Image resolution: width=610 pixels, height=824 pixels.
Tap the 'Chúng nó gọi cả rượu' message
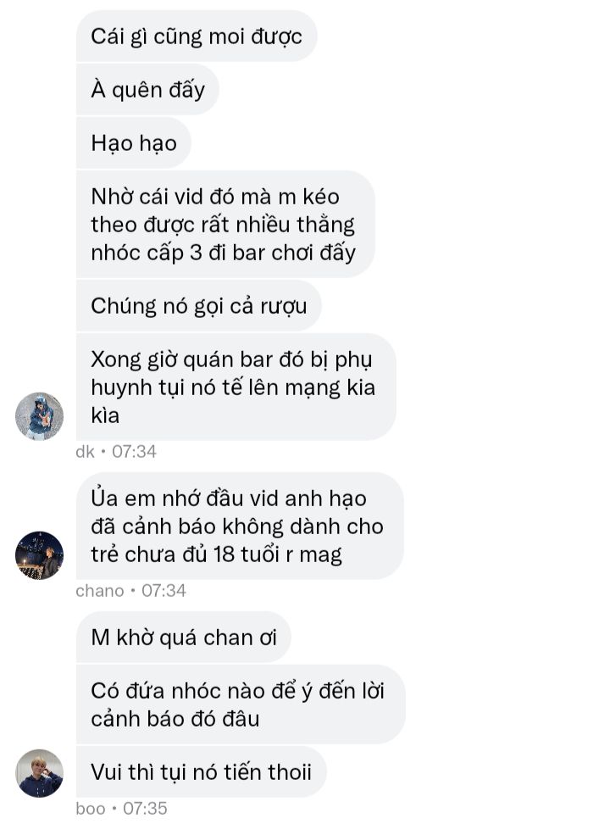click(198, 305)
